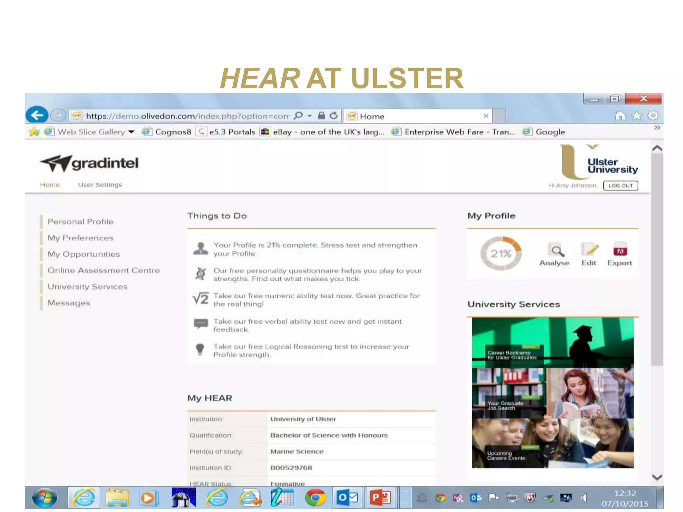Click the 21% profile completion ring

click(501, 254)
